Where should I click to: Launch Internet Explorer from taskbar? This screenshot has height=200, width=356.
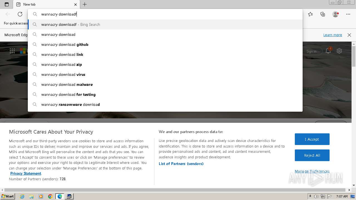coord(22,196)
